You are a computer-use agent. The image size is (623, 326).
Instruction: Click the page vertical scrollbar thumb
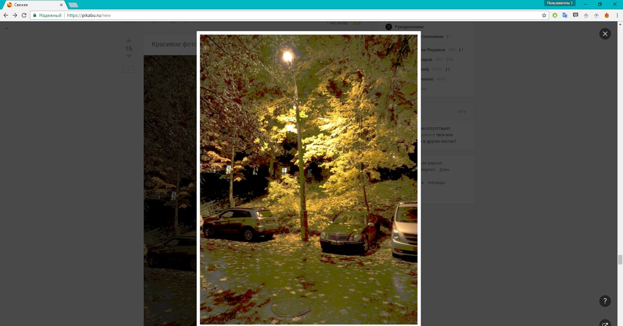pyautogui.click(x=619, y=260)
